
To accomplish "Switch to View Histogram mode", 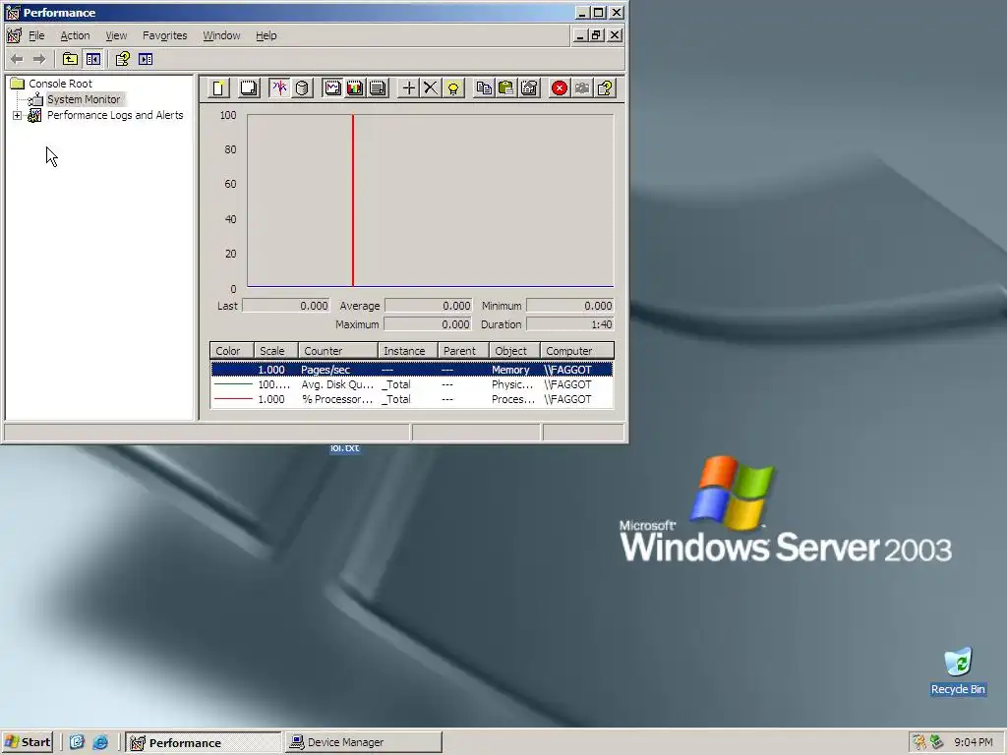I will point(355,87).
